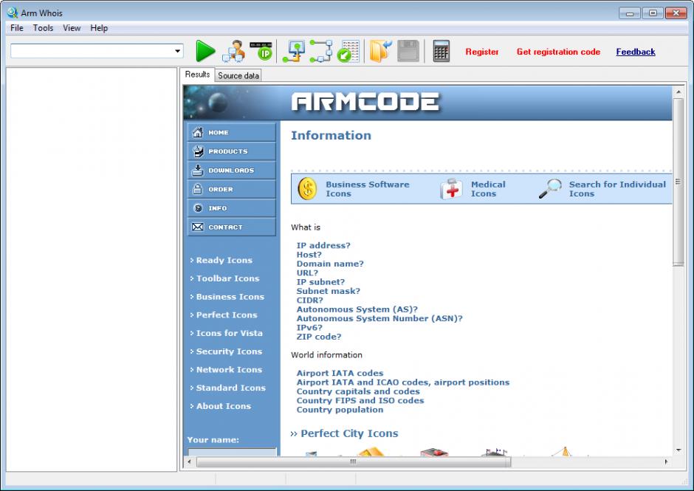Open Medical Icons link
The width and height of the screenshot is (694, 491).
[488, 189]
